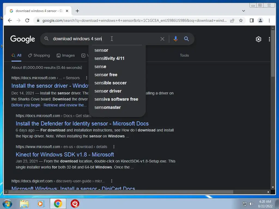View site information via the padlock icon
This screenshot has width=279, height=209.
point(38,20)
